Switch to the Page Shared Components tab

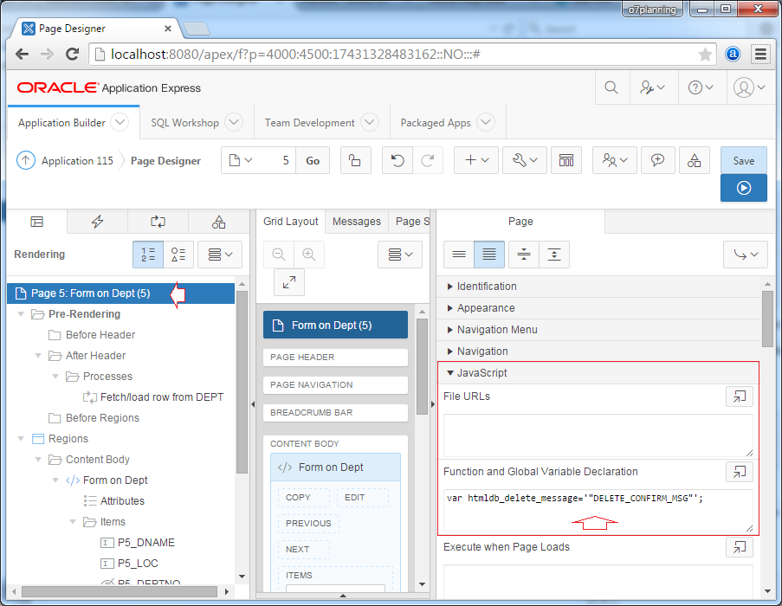pos(218,222)
